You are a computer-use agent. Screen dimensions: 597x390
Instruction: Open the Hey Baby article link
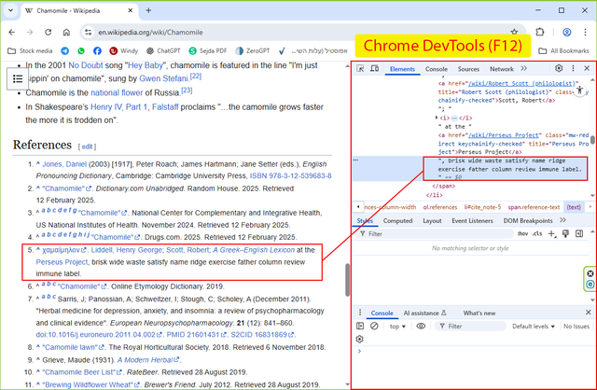coord(146,65)
